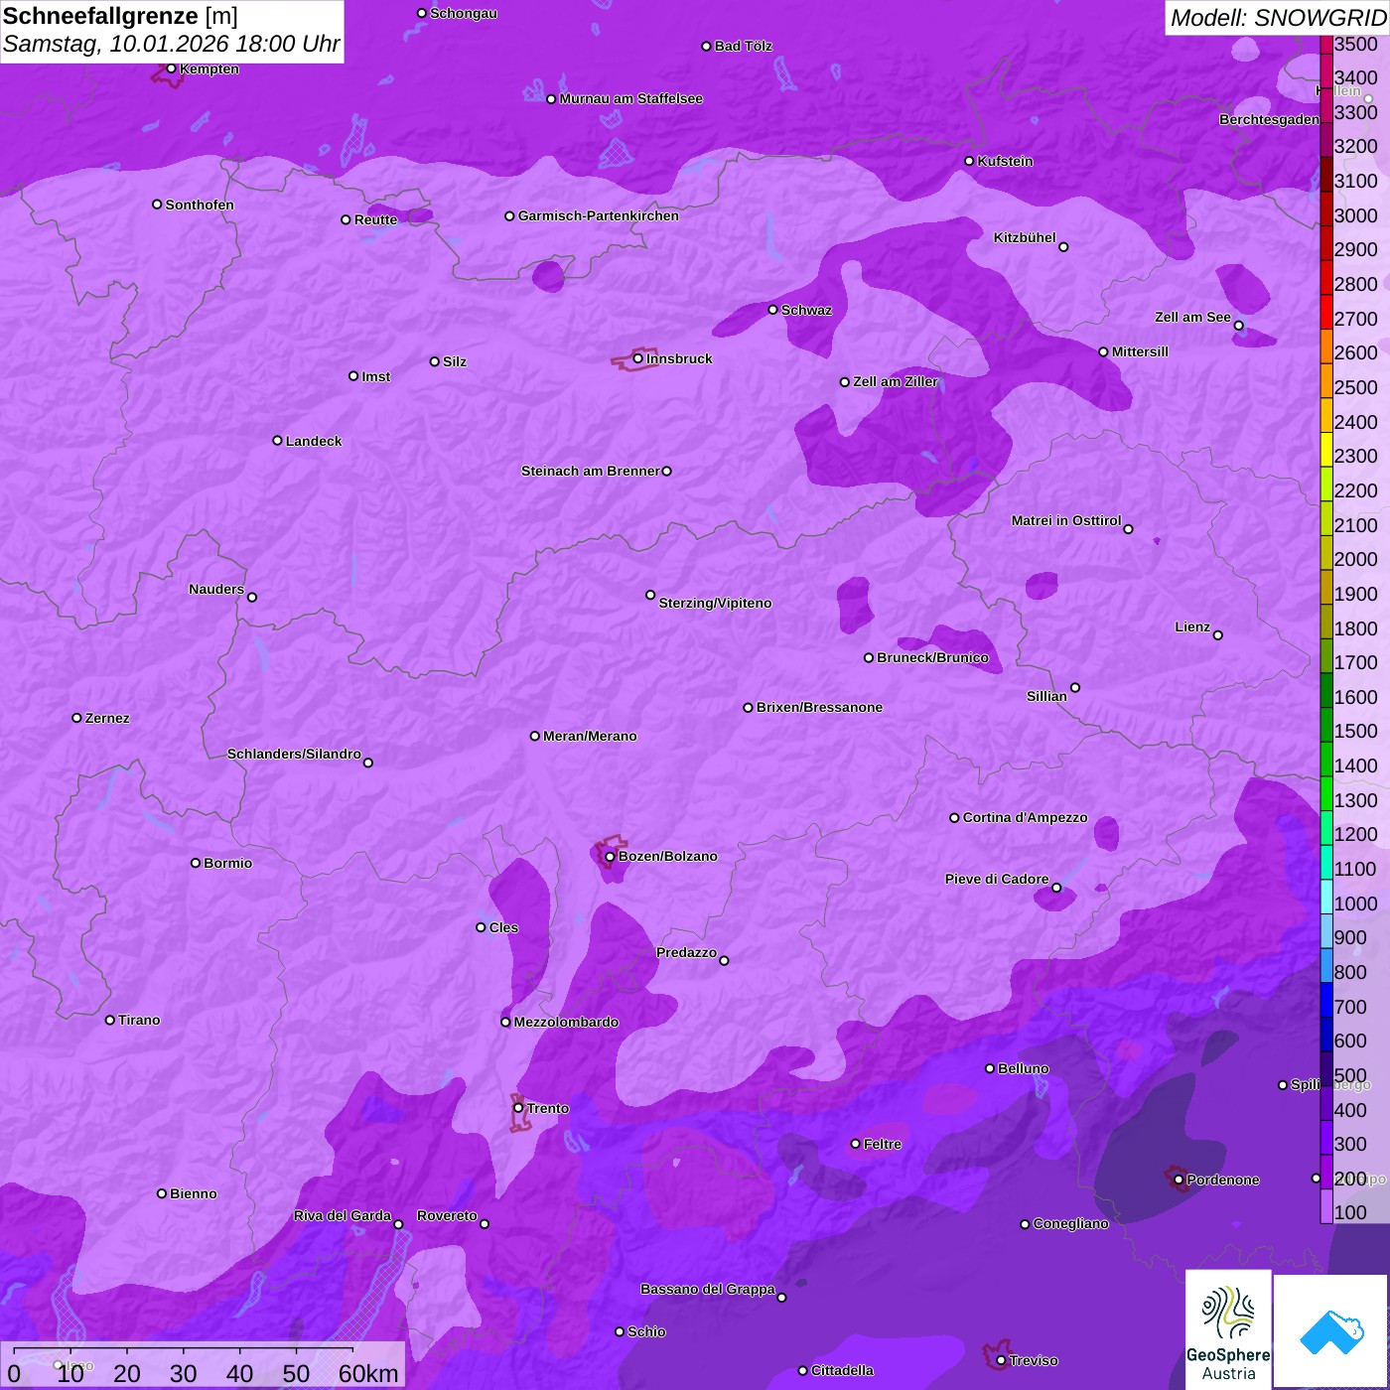Click the 'Zell am Ziller' label
Screen dimensions: 1390x1390
pos(896,381)
